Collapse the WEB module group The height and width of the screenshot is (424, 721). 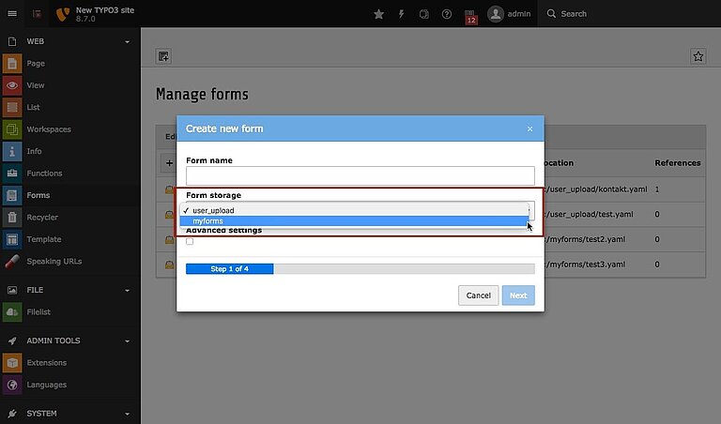click(x=128, y=42)
